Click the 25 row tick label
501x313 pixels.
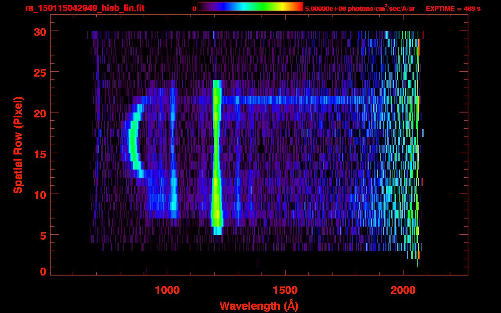pos(39,72)
